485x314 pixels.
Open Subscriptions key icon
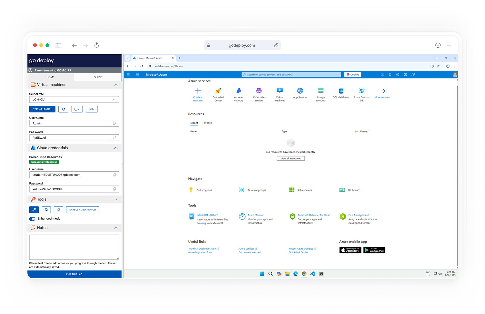coord(191,190)
